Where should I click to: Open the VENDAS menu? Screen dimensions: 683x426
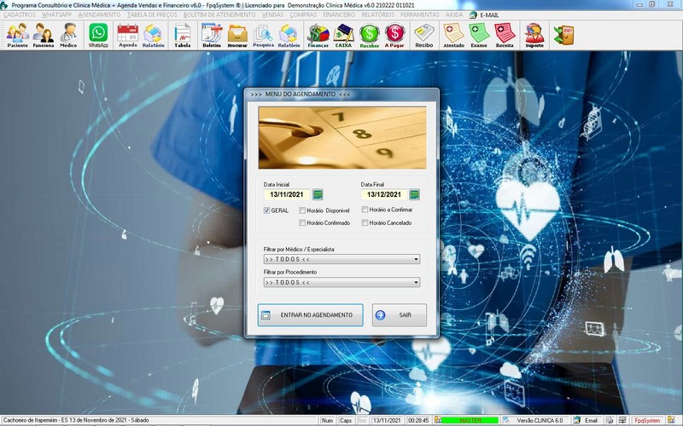[272, 14]
